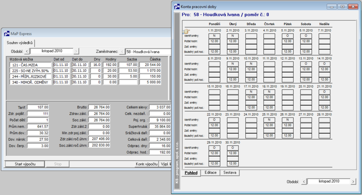Viewport: 362px width, 195px height.
Task: Click the Dov. nárok value 27.50
Action: point(38,139)
